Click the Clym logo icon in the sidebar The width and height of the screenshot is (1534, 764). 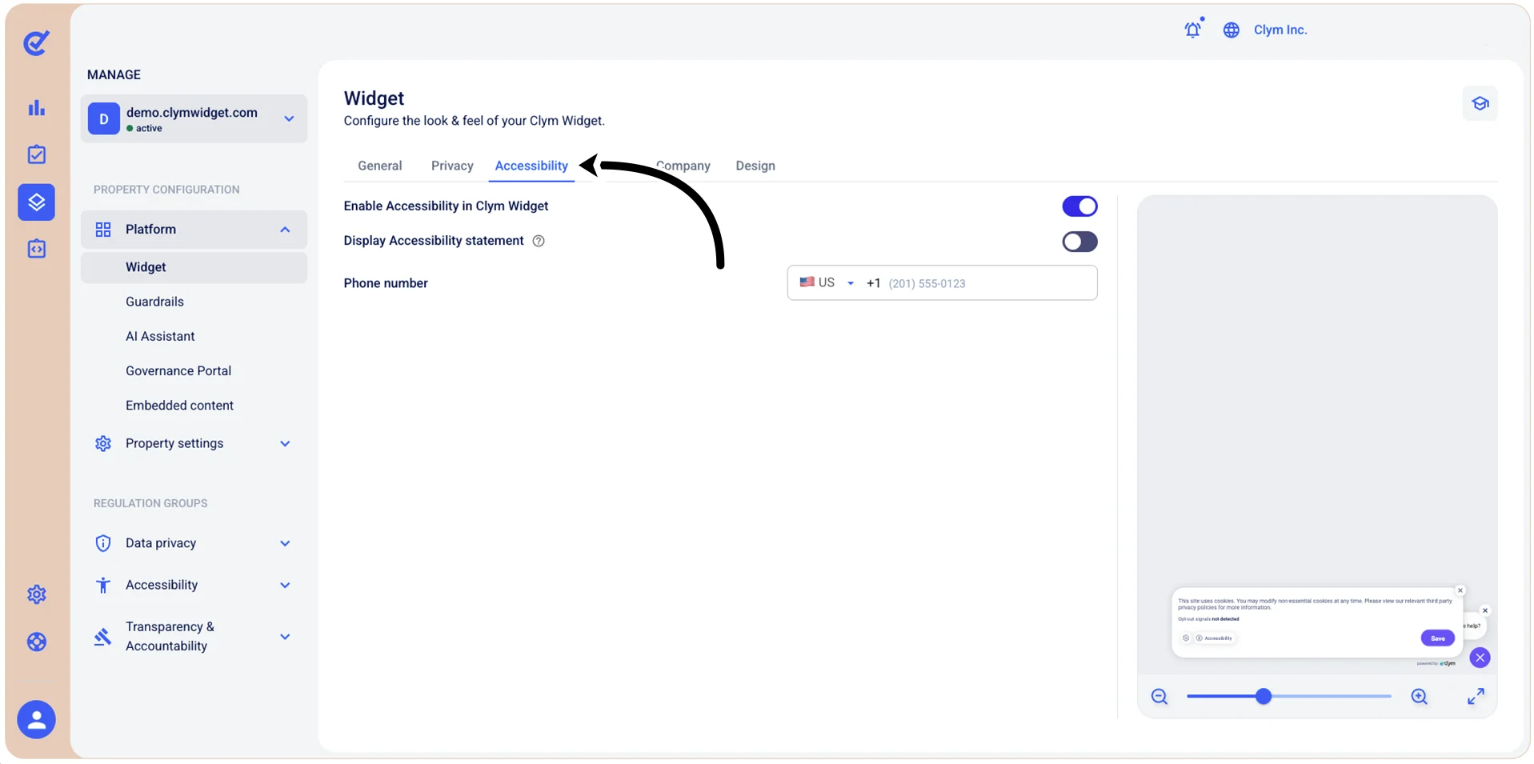pyautogui.click(x=36, y=42)
